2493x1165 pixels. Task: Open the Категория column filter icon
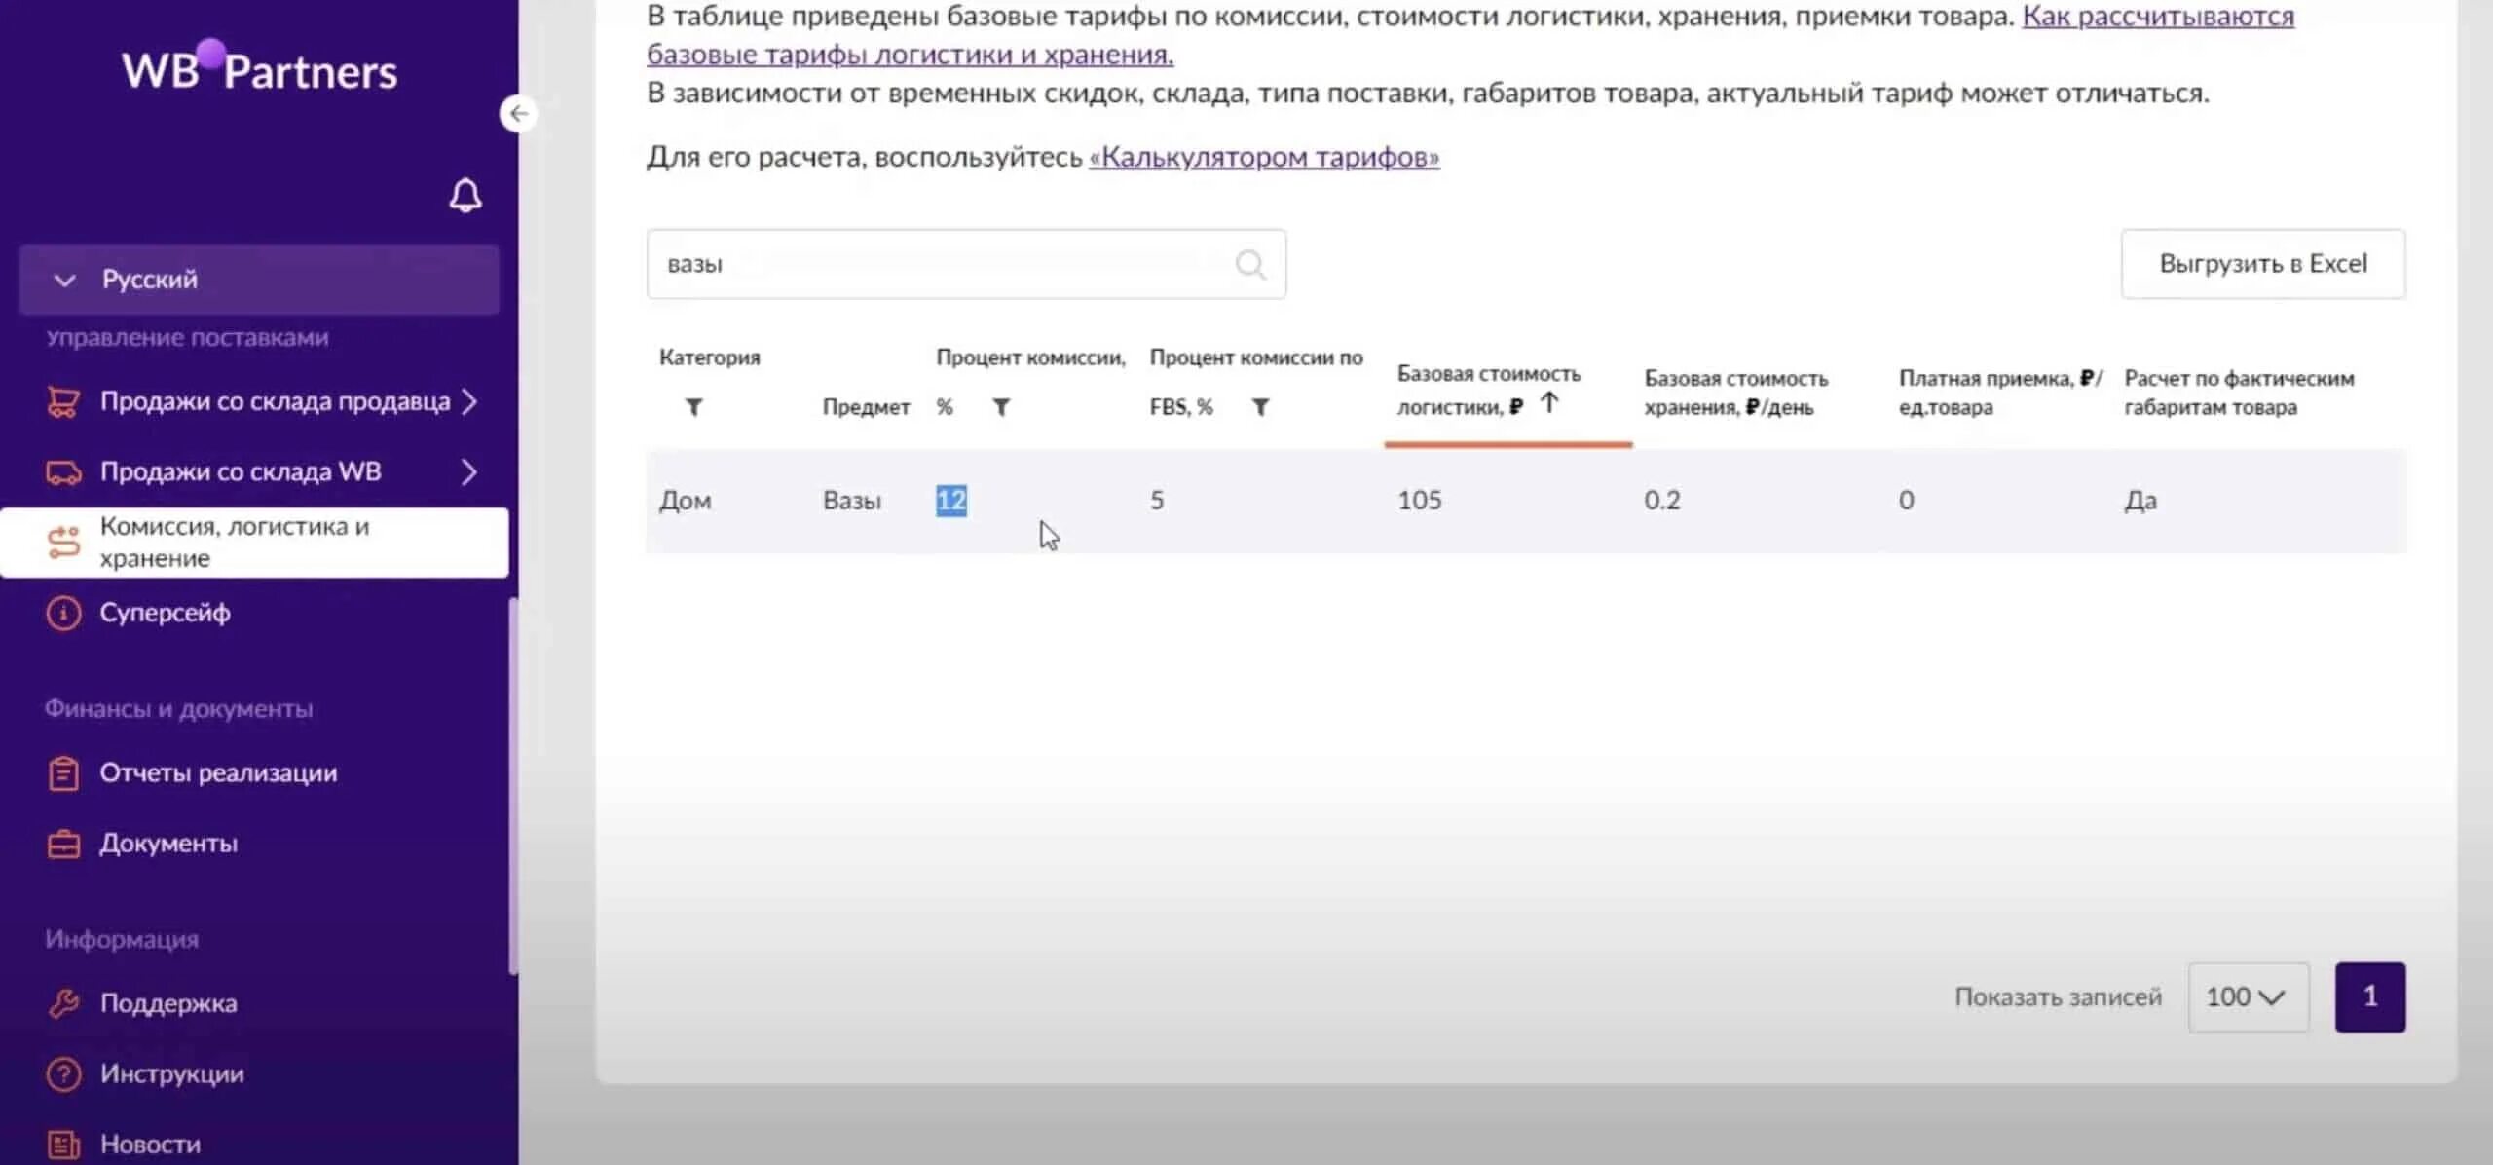click(x=693, y=407)
